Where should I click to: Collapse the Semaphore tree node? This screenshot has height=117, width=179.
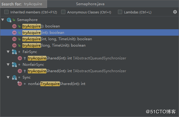tap(3, 20)
